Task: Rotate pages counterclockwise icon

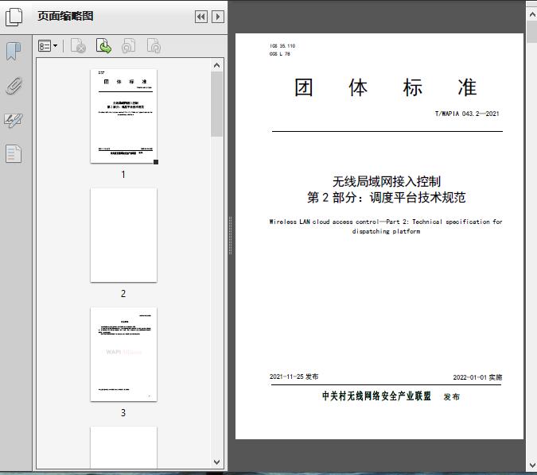Action: coord(128,46)
